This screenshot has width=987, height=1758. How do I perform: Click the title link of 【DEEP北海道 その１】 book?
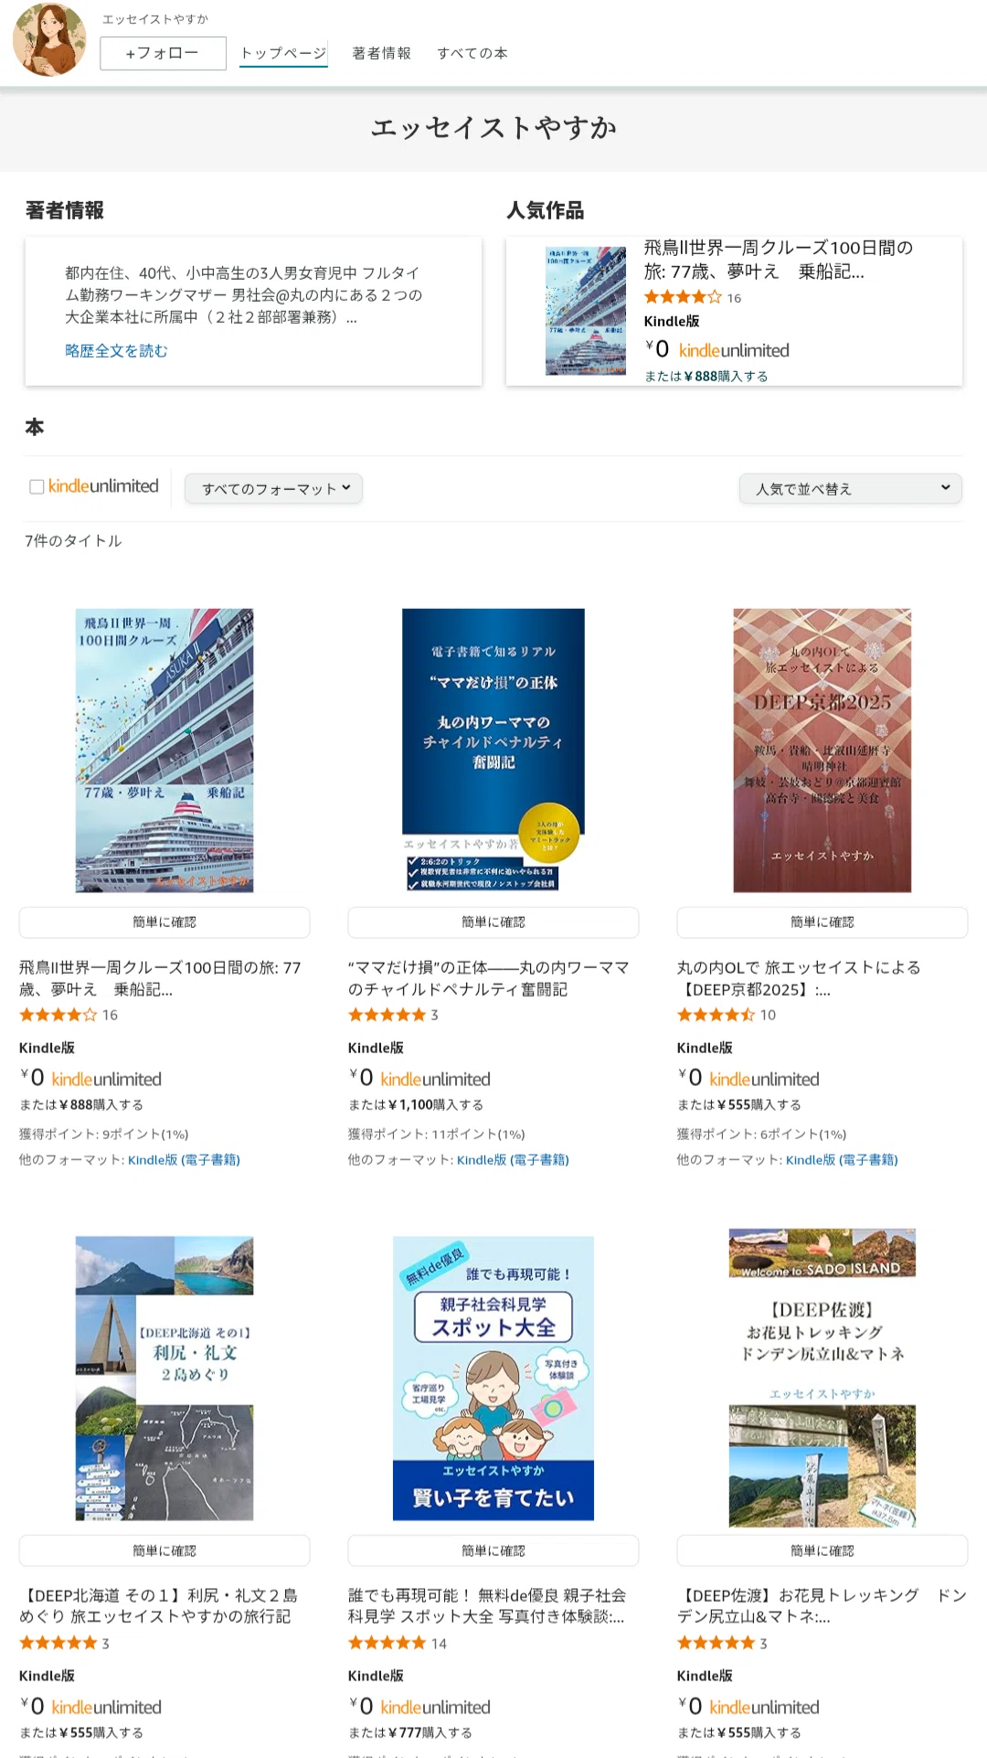[x=159, y=1605]
